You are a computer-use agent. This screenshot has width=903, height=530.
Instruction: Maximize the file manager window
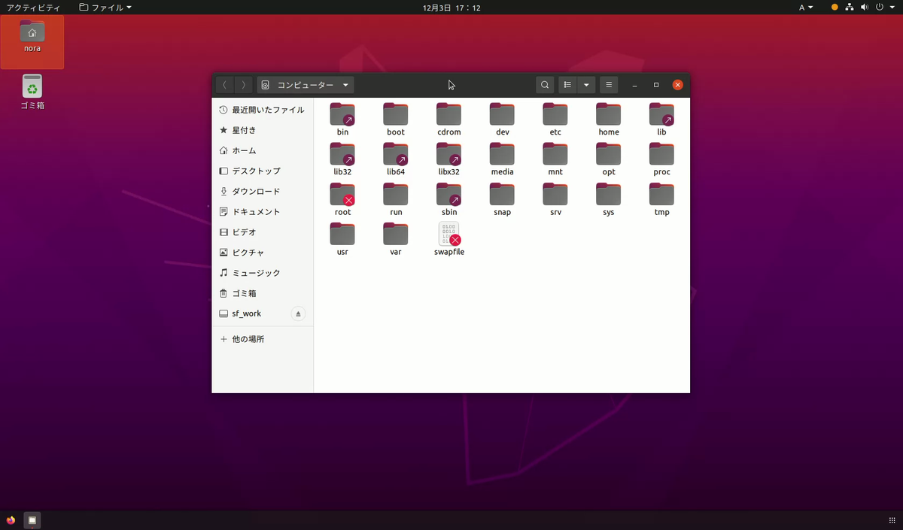tap(656, 85)
